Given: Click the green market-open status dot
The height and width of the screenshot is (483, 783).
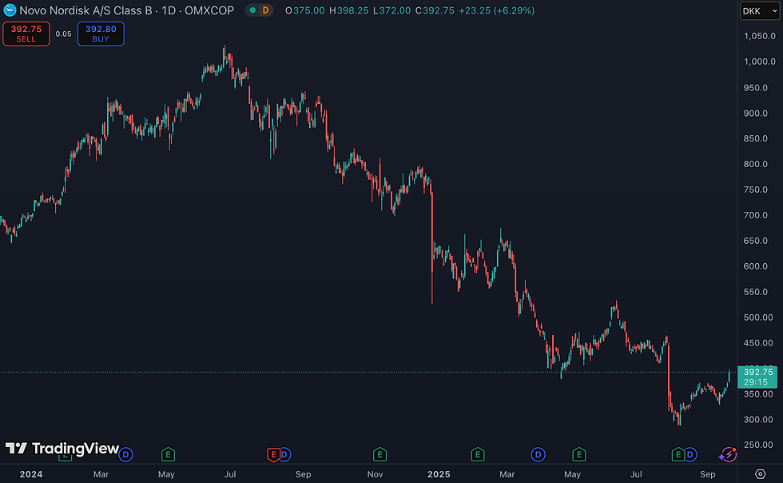Looking at the screenshot, I should [252, 10].
